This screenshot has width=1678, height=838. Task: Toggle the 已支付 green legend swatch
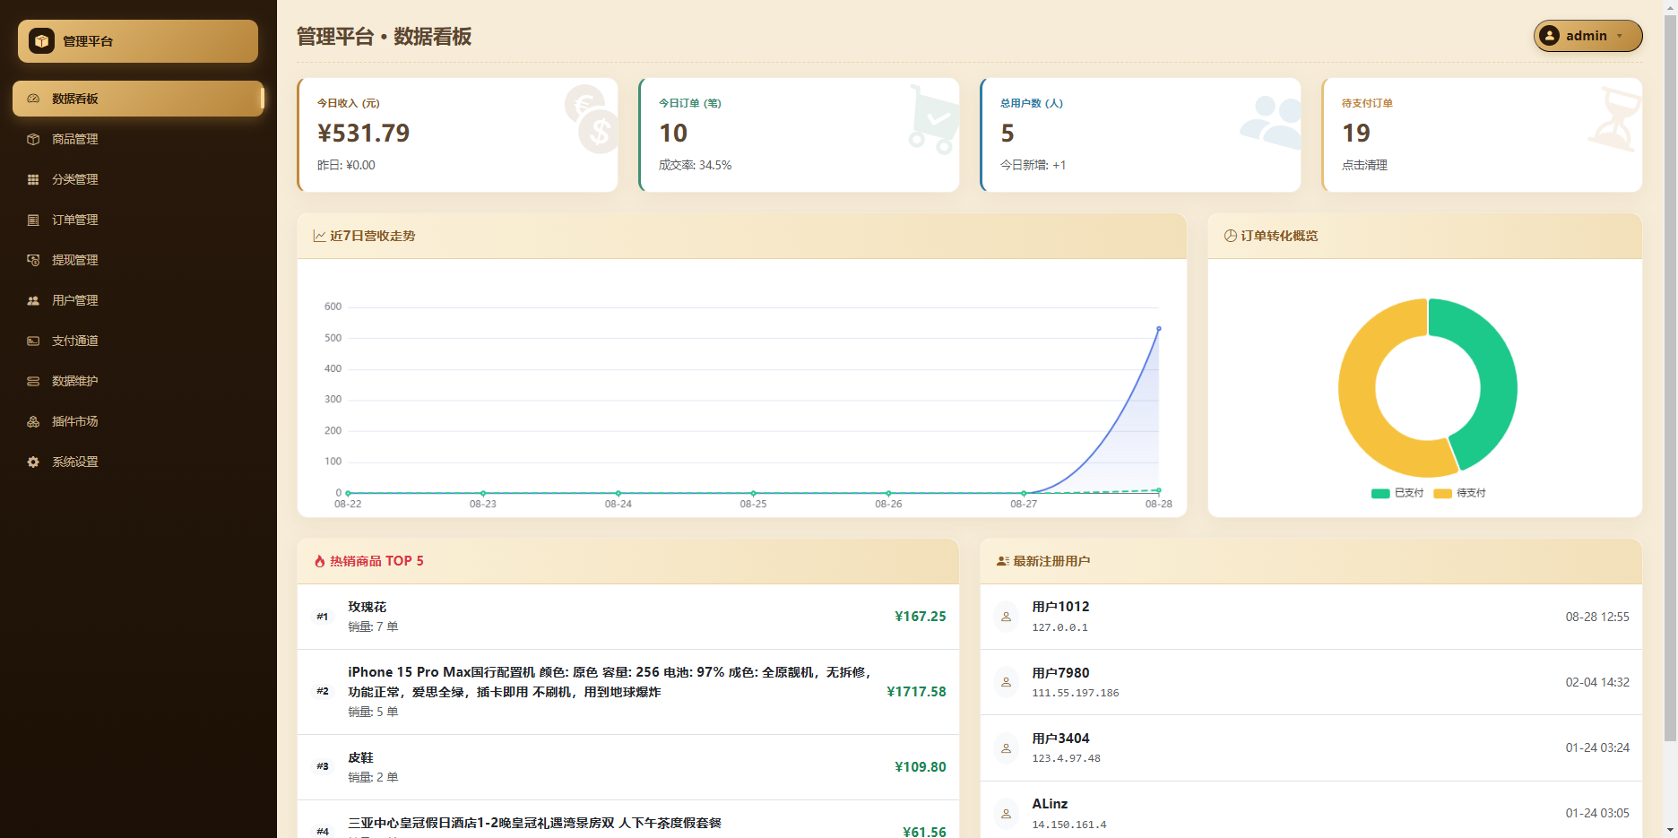pyautogui.click(x=1380, y=493)
